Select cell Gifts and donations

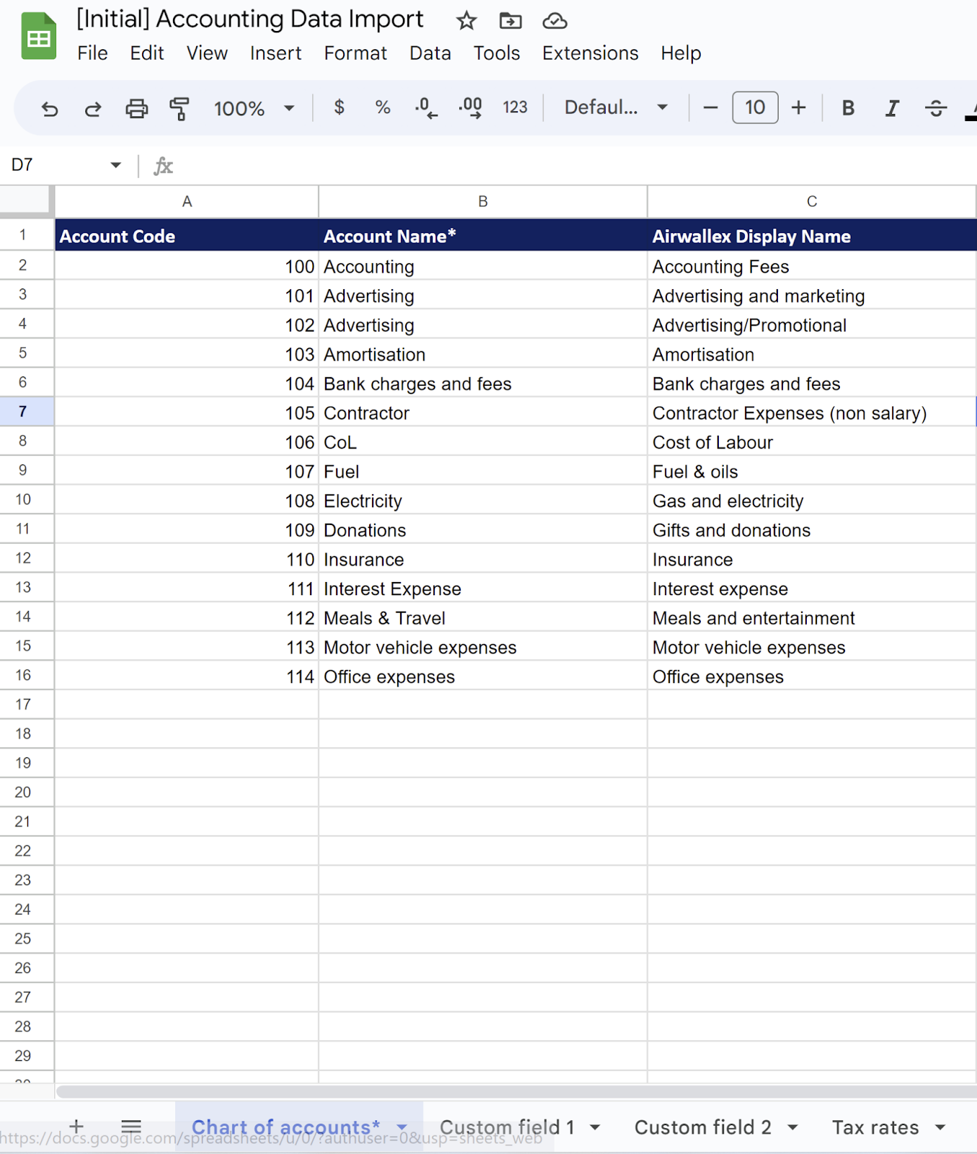(x=812, y=530)
